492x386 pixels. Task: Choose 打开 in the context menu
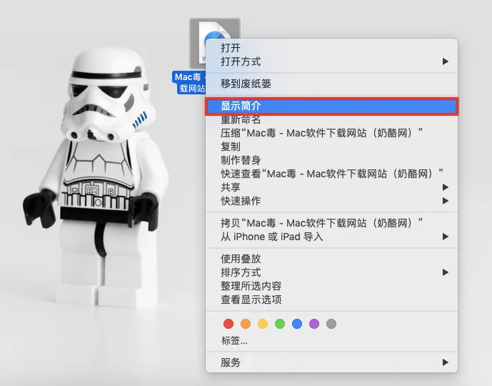coord(331,48)
